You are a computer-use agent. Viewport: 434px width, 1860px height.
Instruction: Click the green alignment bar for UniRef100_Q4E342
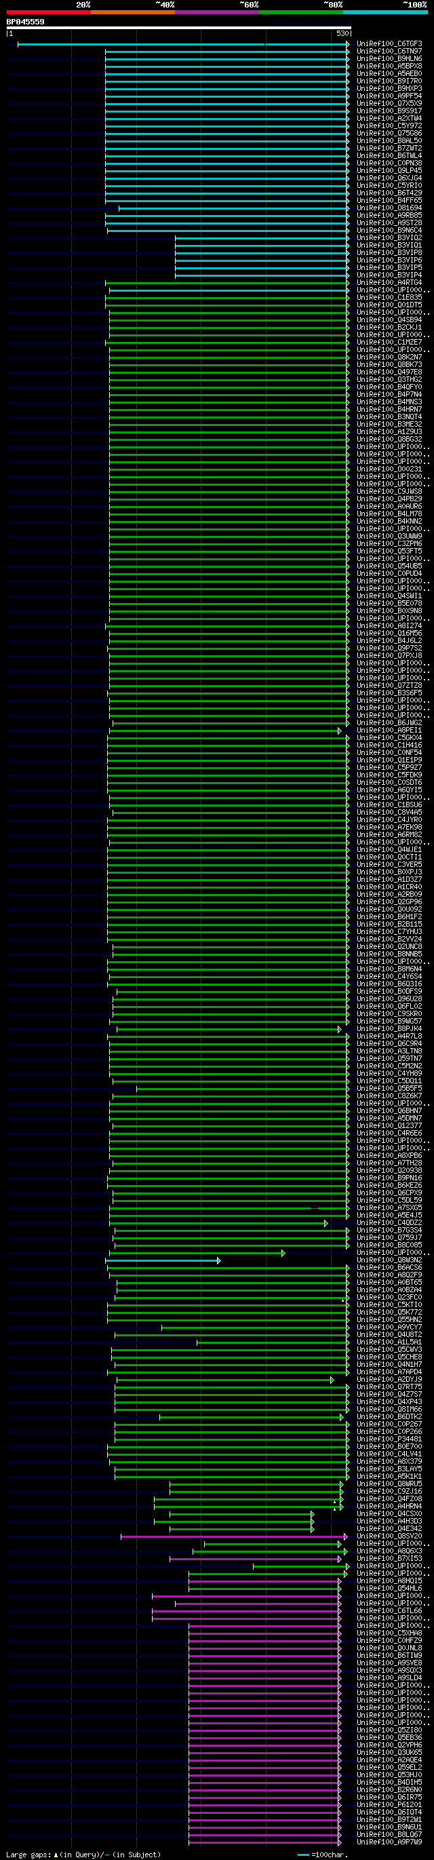[x=242, y=1529]
